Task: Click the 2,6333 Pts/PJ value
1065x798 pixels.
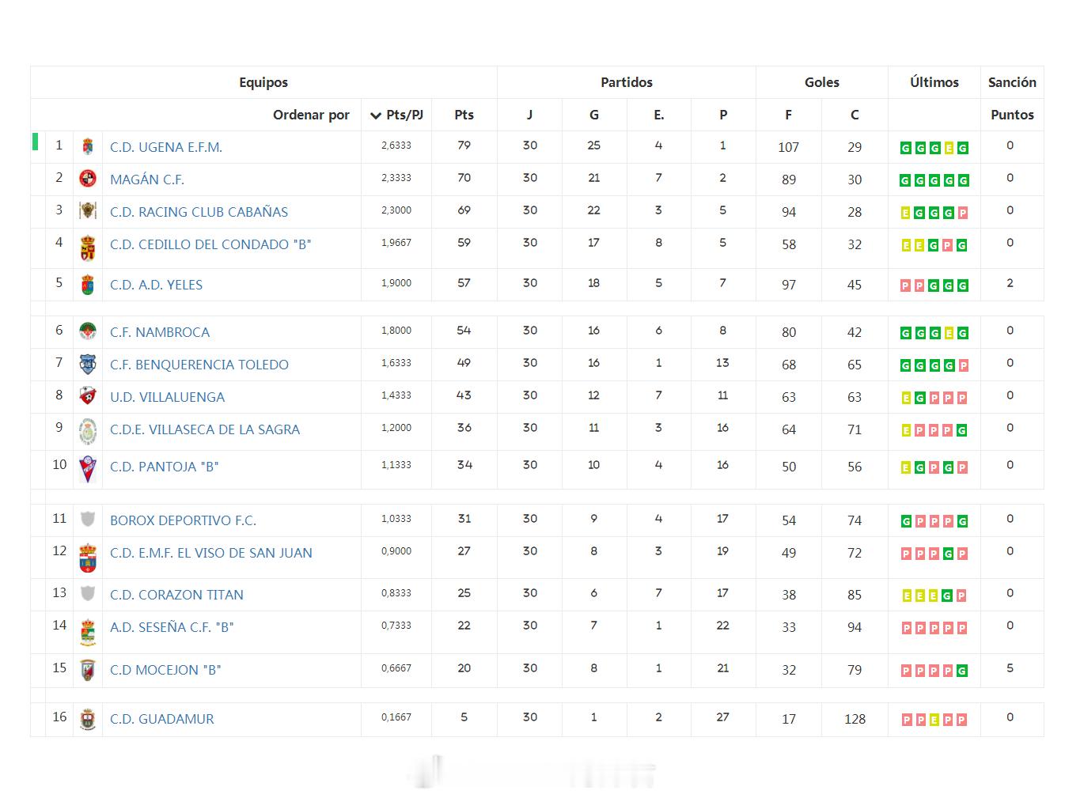Action: (396, 146)
